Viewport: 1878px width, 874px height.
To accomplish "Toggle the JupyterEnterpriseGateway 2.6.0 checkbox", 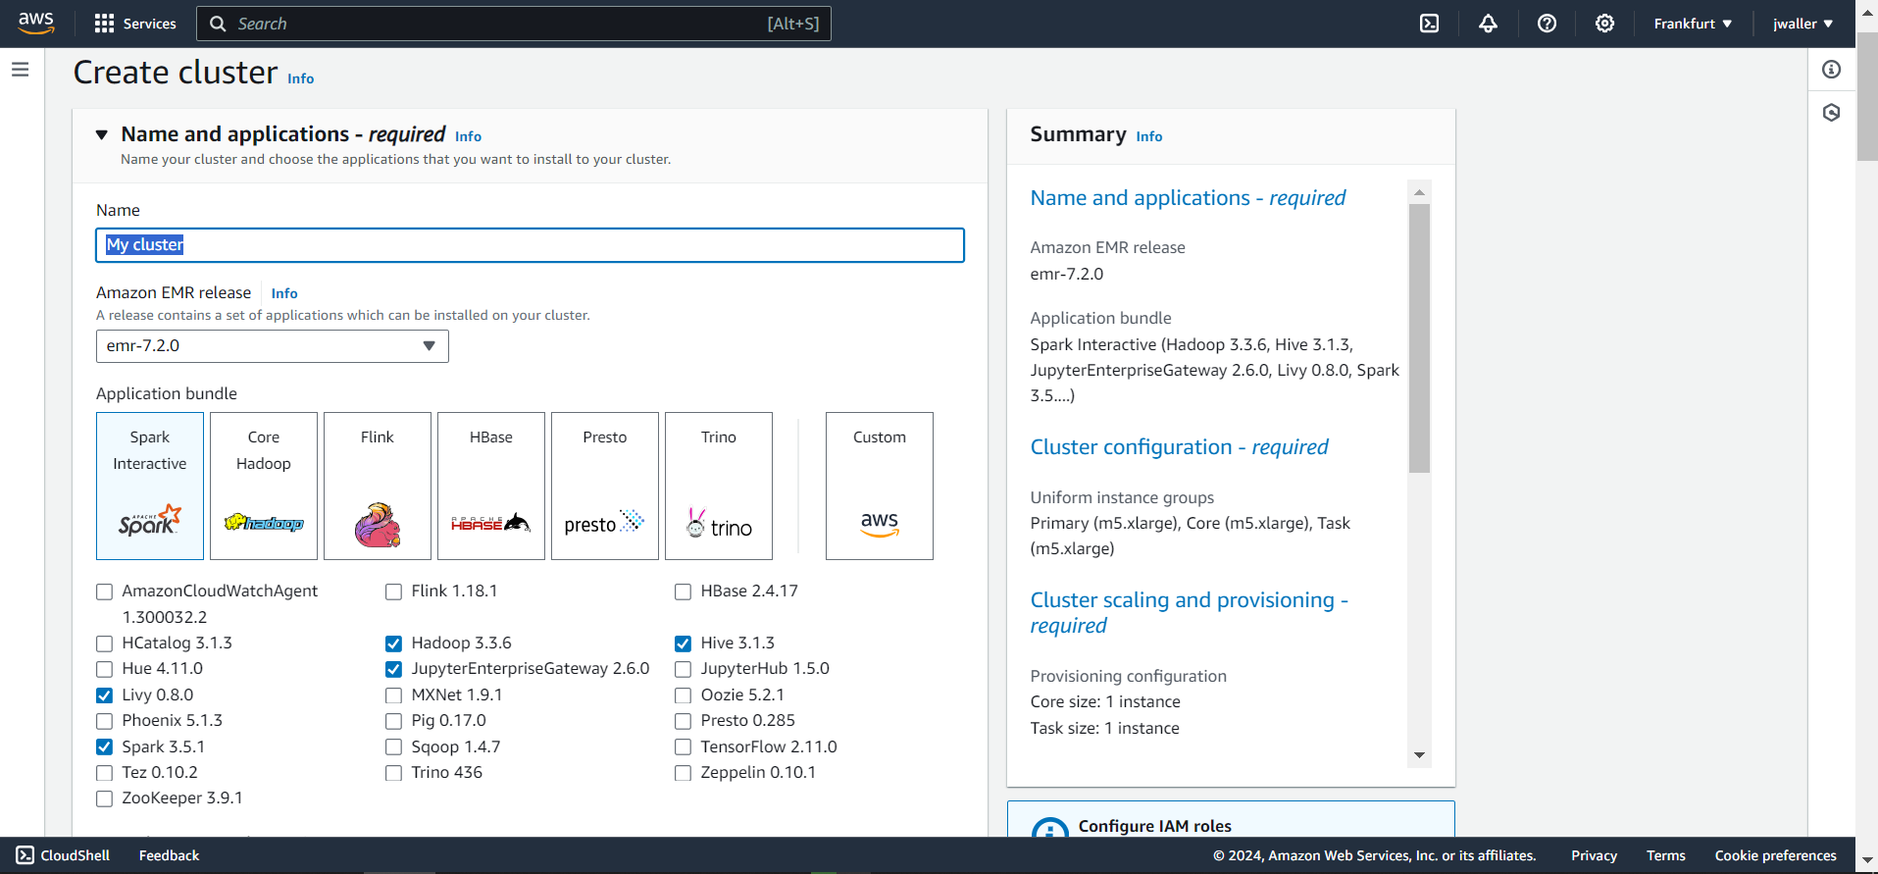I will [x=393, y=669].
